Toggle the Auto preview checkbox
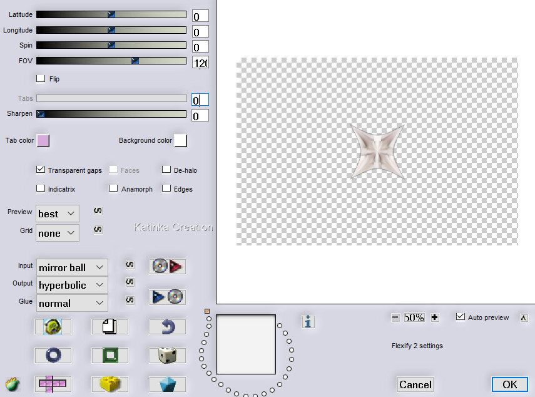This screenshot has width=535, height=397. pyautogui.click(x=461, y=317)
